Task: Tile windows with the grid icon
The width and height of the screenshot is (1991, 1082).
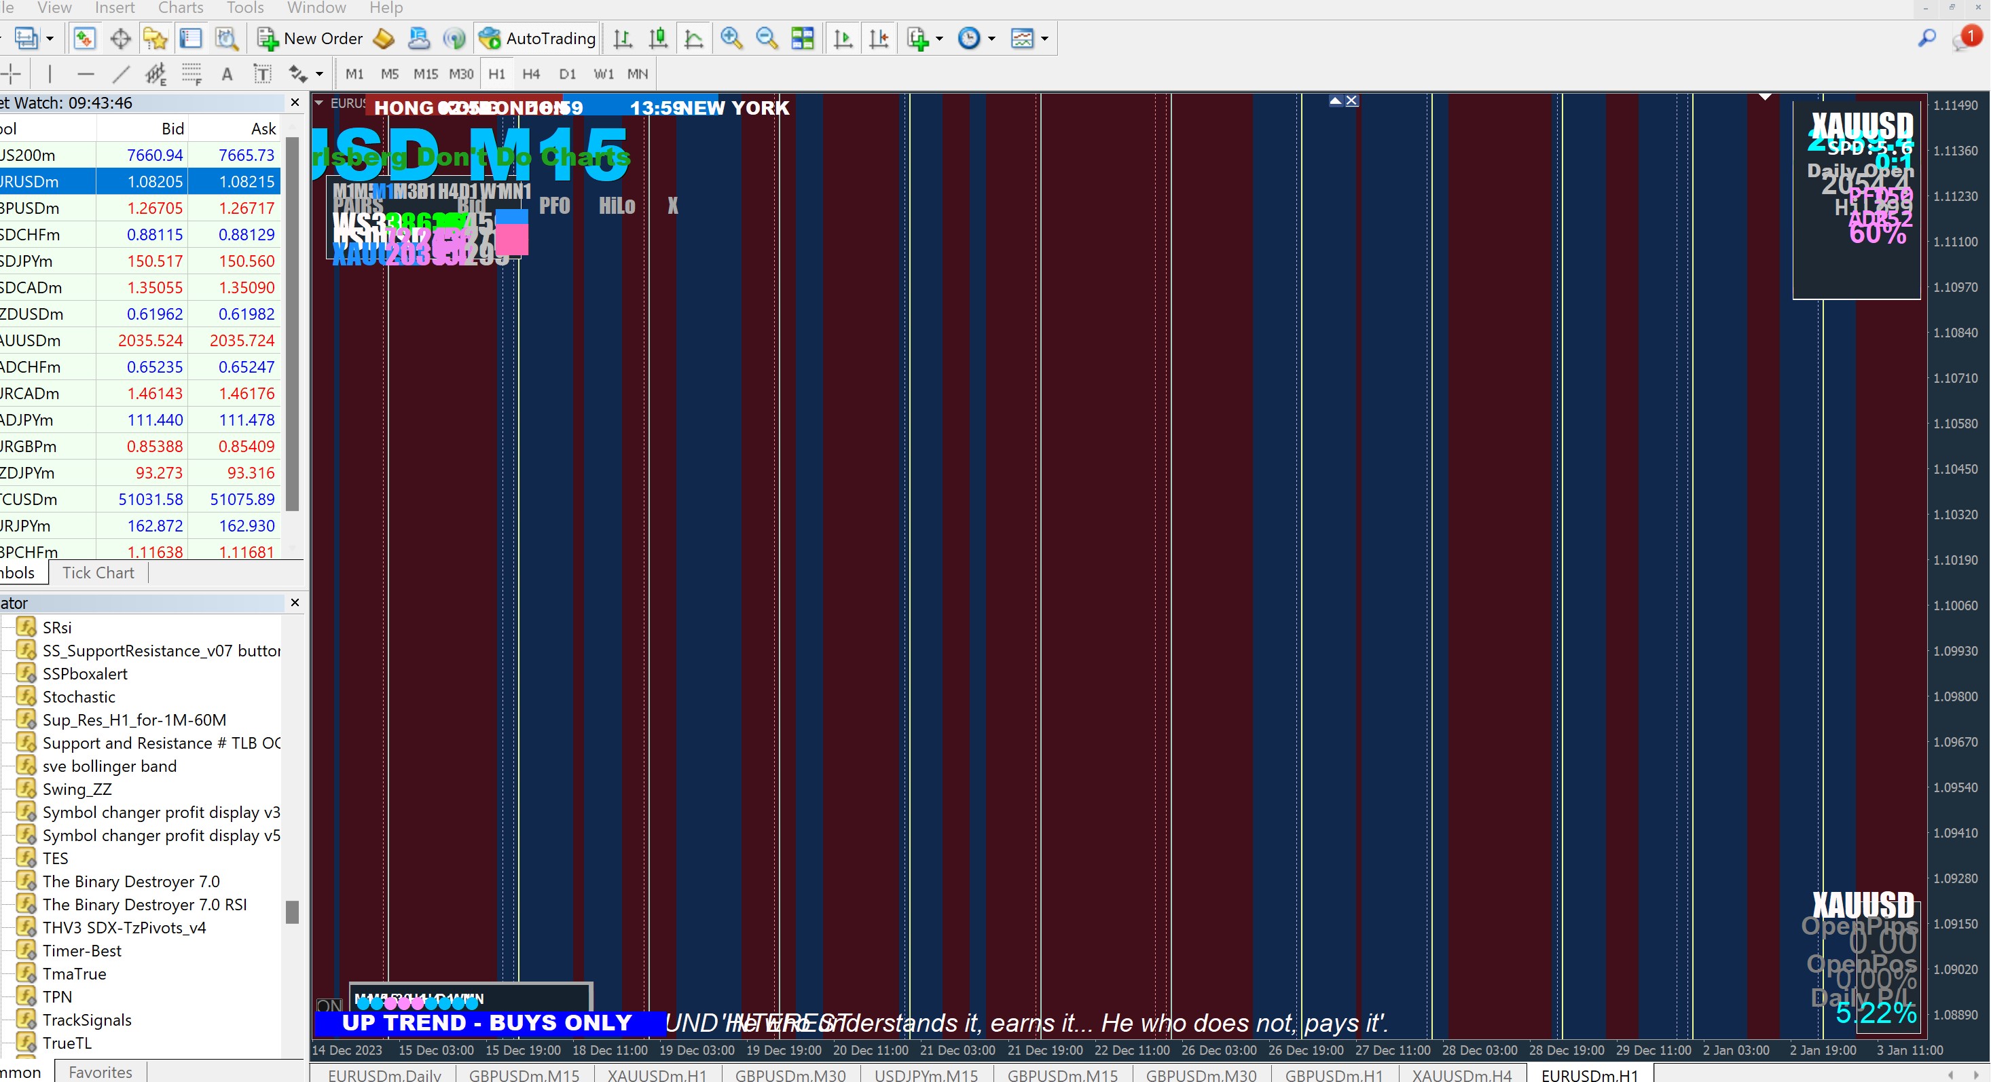Action: pyautogui.click(x=802, y=38)
